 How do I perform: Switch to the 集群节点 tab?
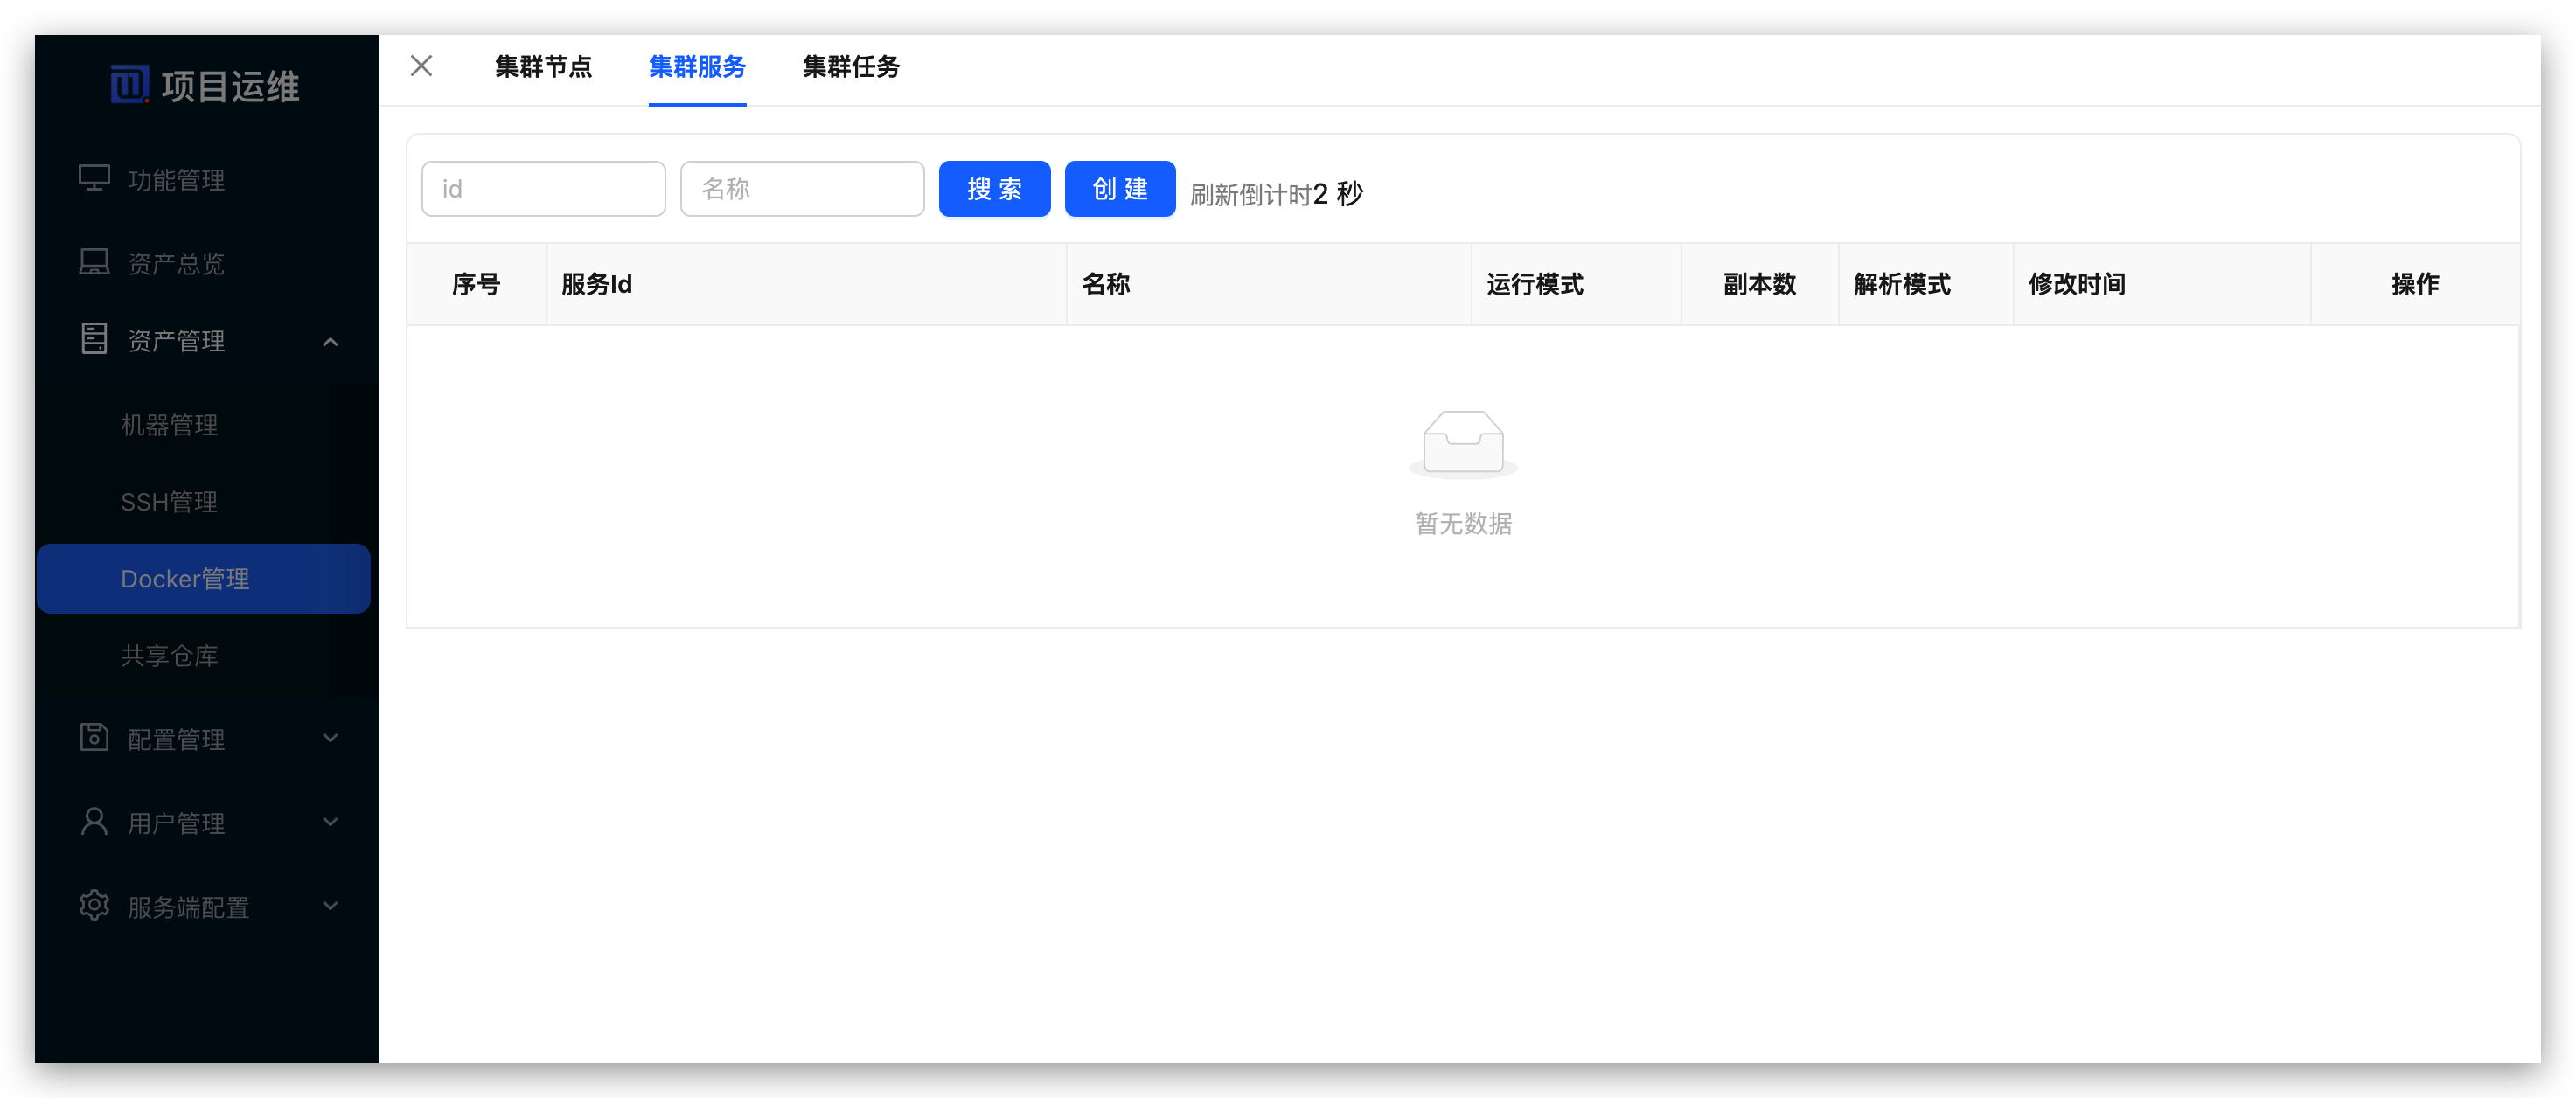544,67
